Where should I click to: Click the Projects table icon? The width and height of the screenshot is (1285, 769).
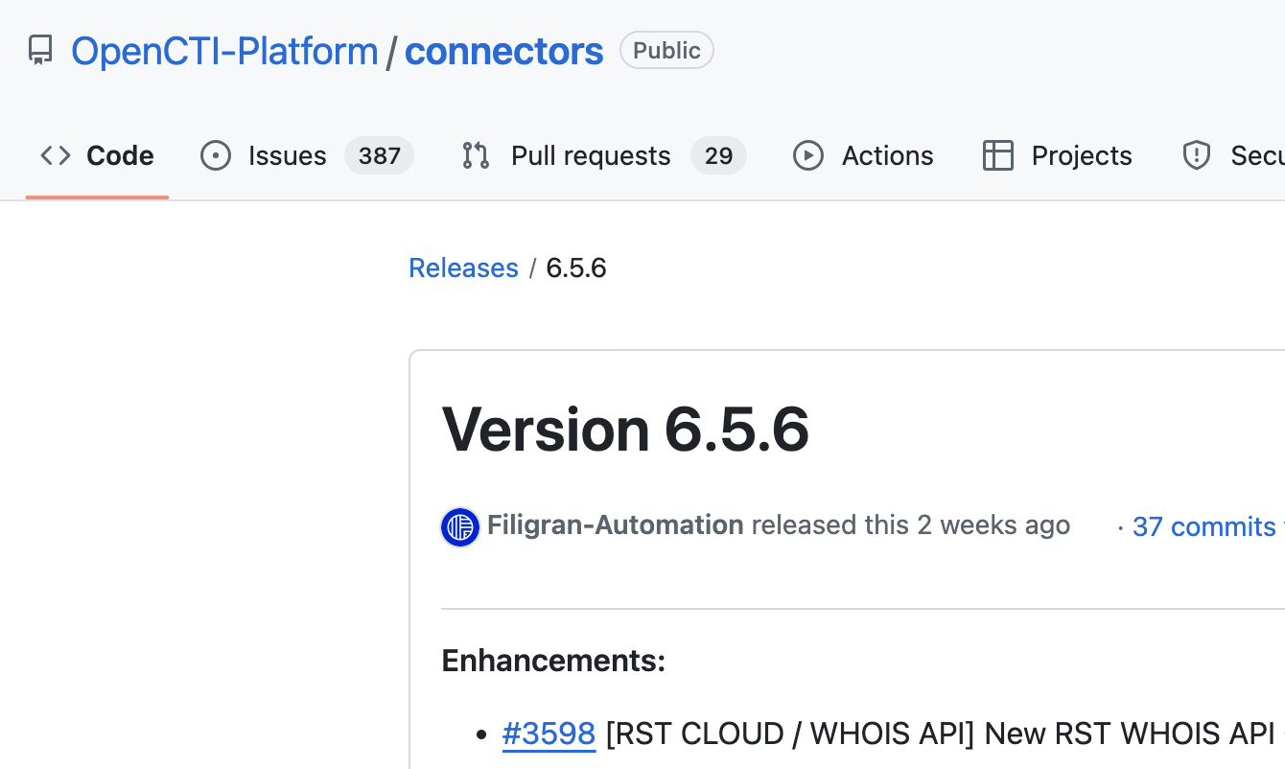998,155
